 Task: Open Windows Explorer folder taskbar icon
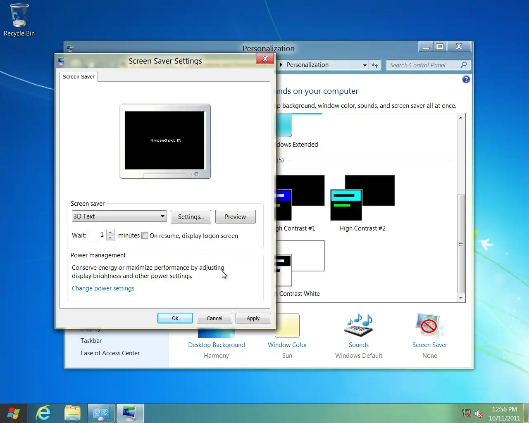72,413
